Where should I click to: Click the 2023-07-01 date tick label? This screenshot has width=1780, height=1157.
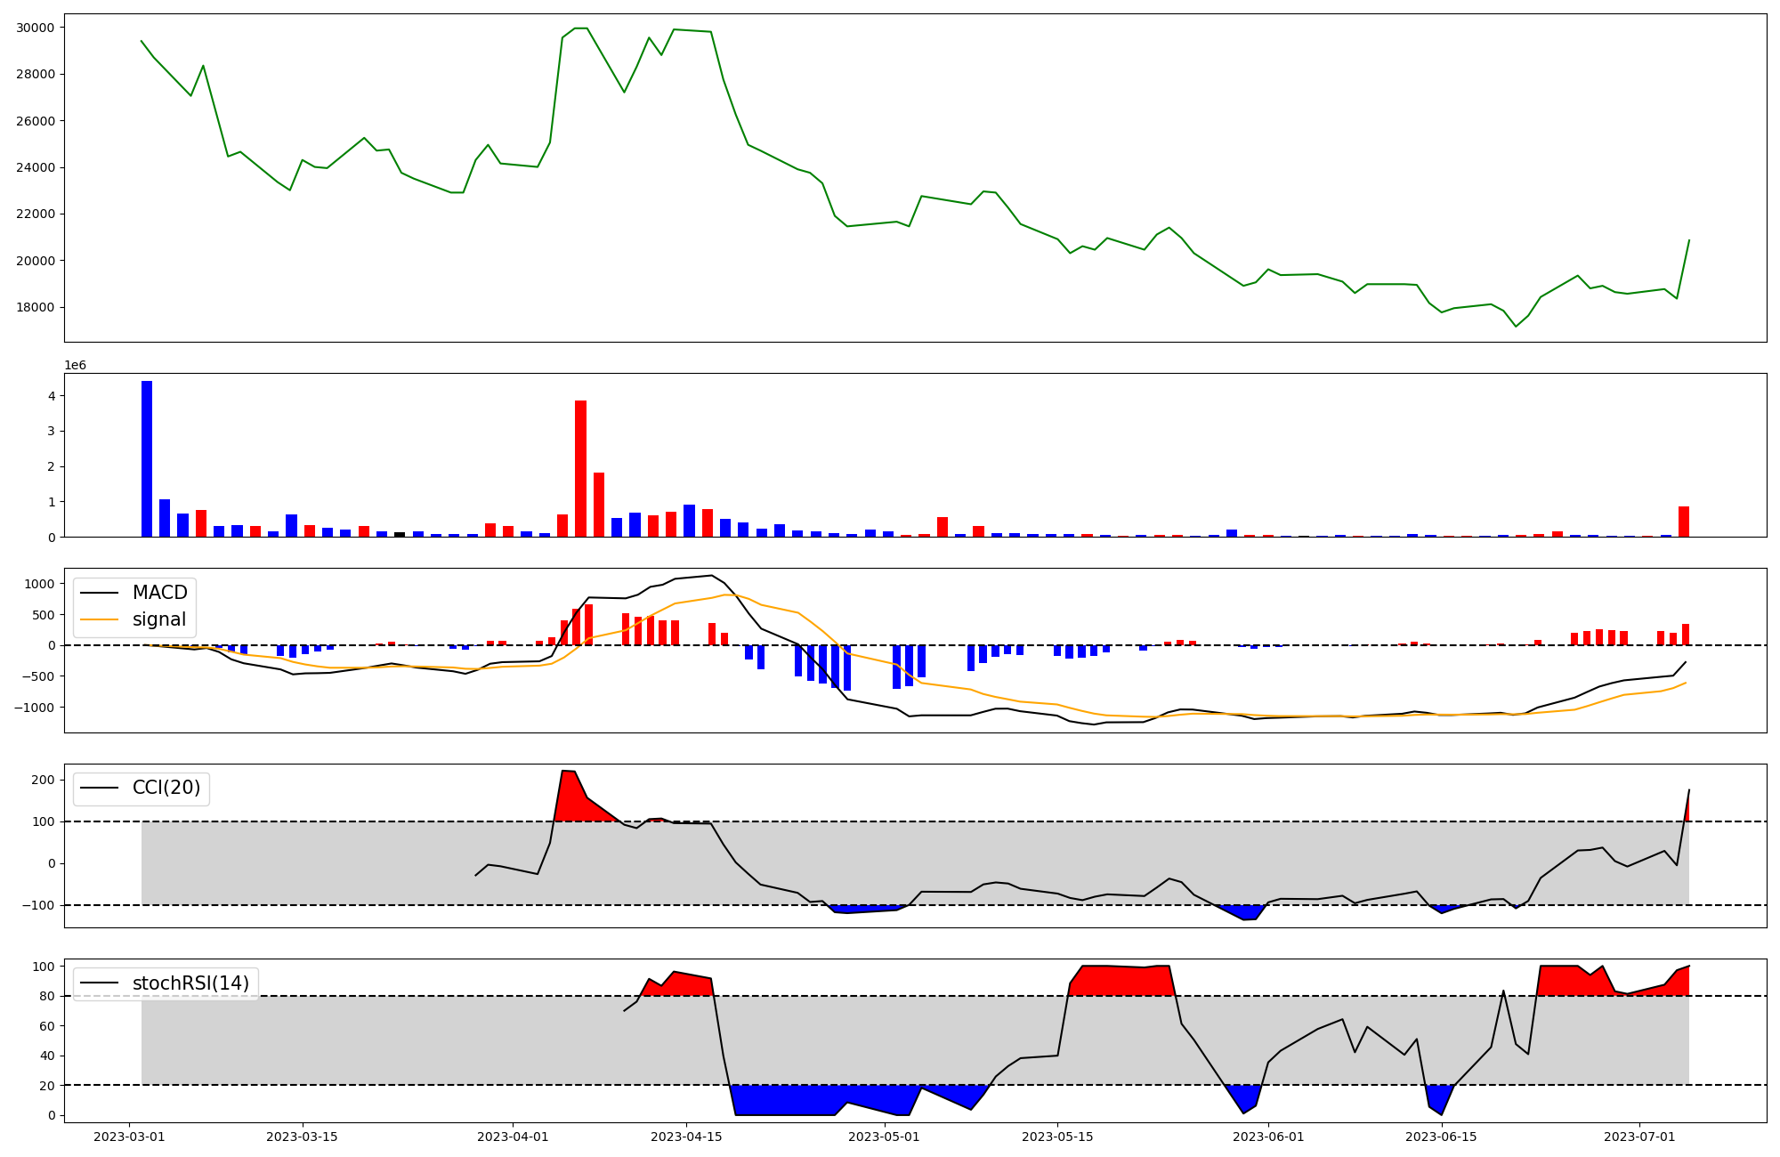1639,1137
